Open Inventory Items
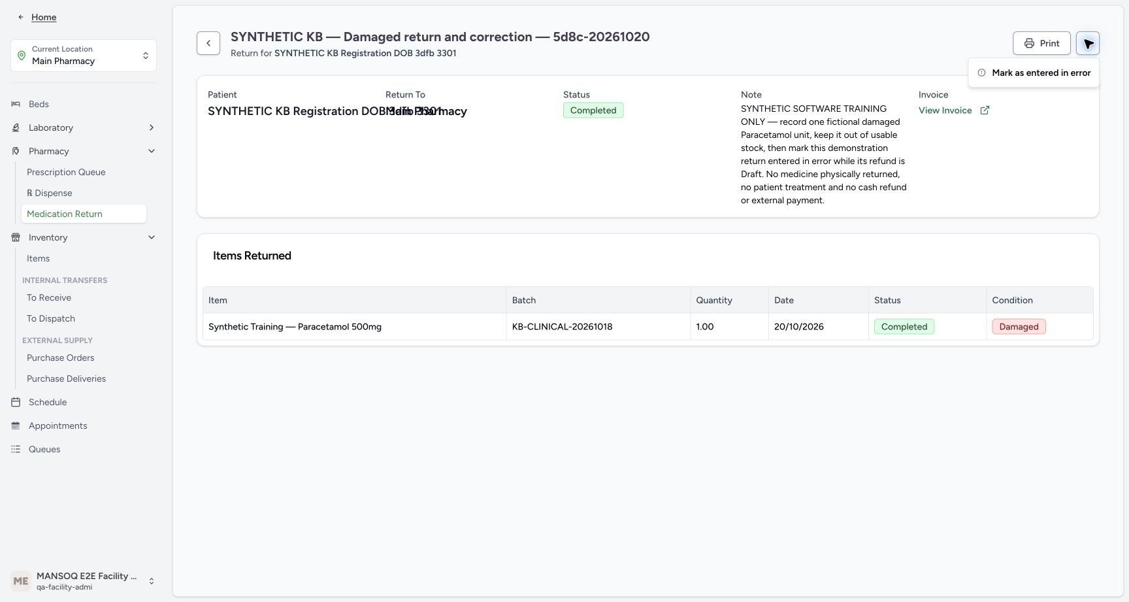Image resolution: width=1129 pixels, height=602 pixels. tap(38, 258)
